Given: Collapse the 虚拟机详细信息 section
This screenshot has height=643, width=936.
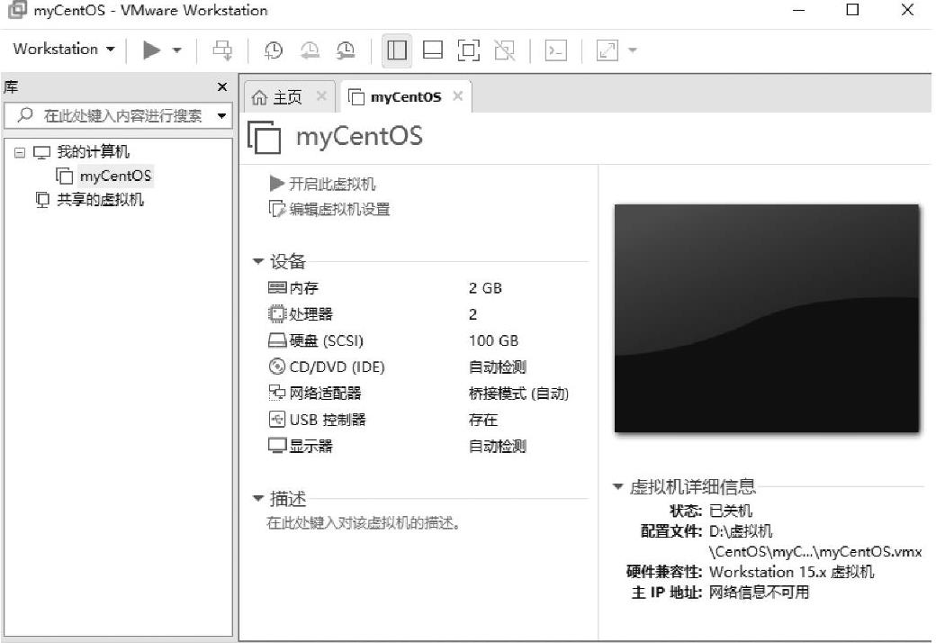Looking at the screenshot, I should point(618,486).
